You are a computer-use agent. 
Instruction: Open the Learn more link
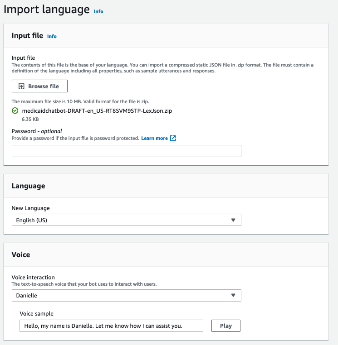coord(154,138)
